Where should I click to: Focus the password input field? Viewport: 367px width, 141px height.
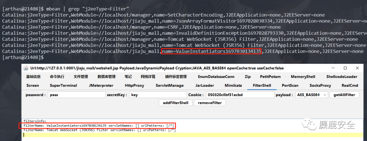pos(77,95)
